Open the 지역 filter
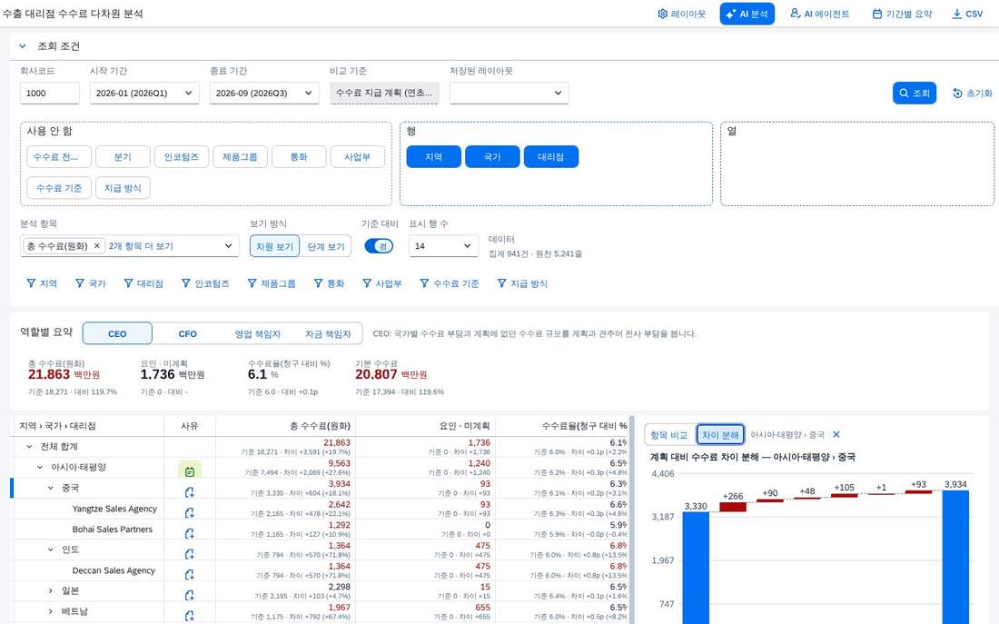 coord(42,283)
